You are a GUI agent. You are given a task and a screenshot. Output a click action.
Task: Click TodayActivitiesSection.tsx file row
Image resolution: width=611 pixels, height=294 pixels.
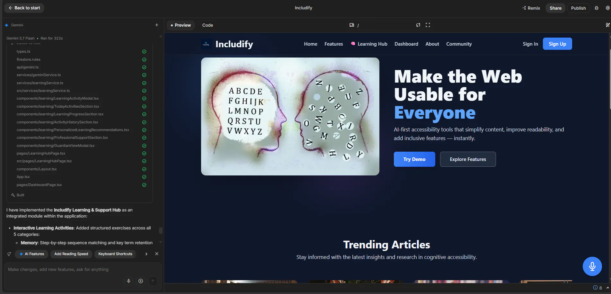tap(58, 107)
